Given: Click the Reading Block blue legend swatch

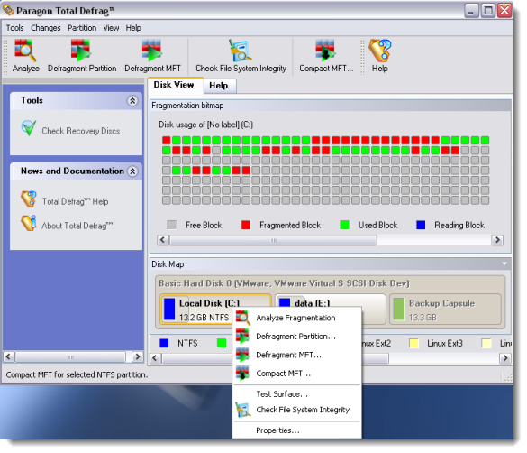Looking at the screenshot, I should [x=421, y=225].
